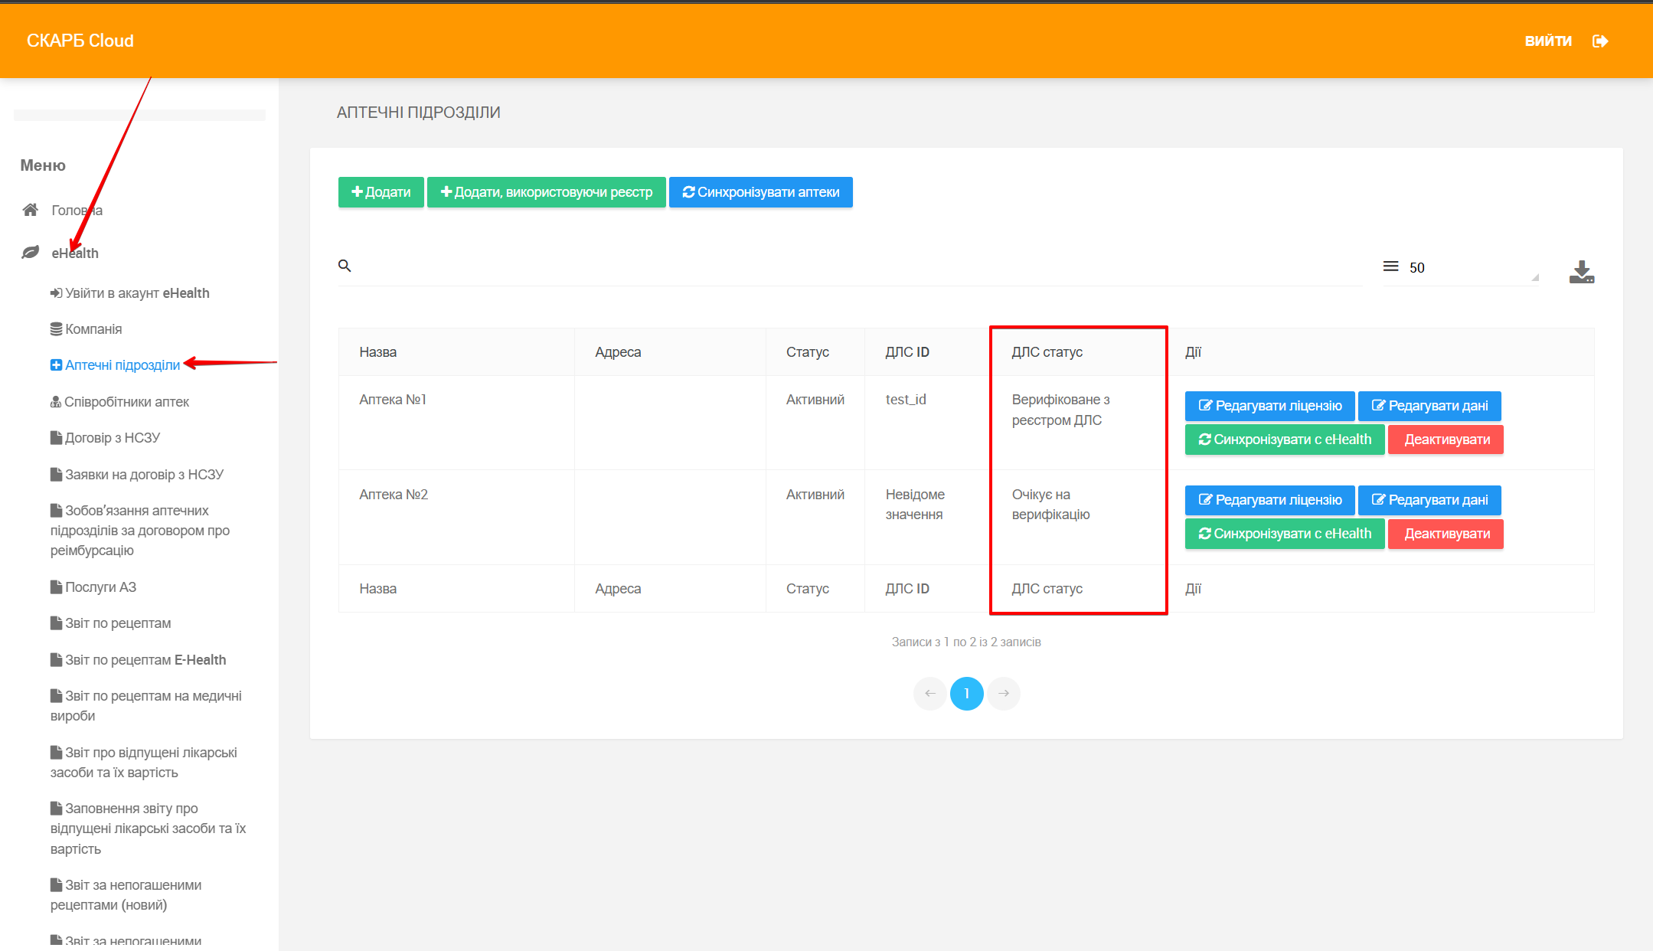Open Договір з НСЗУ menu item
1653x951 pixels.
(112, 438)
